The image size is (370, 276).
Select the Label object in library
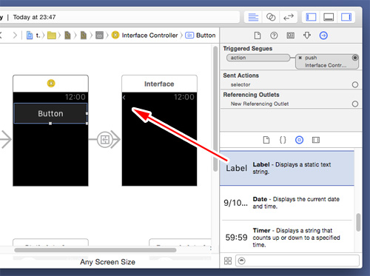coord(287,168)
